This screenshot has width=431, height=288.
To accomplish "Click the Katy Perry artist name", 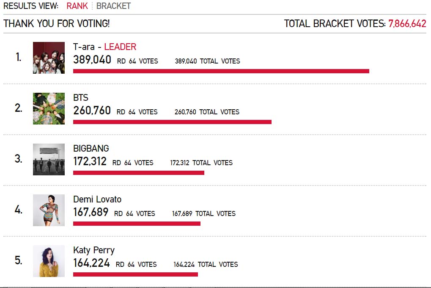I will tap(94, 250).
